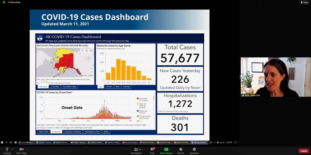311x155 pixels.
Task: Click the green encryption shield icon
Action: [4, 2]
